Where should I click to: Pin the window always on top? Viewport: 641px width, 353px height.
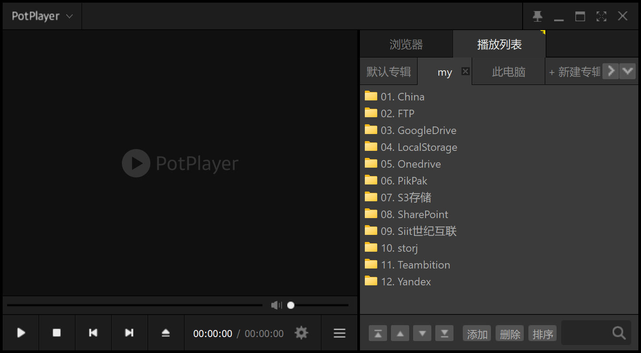(x=538, y=16)
